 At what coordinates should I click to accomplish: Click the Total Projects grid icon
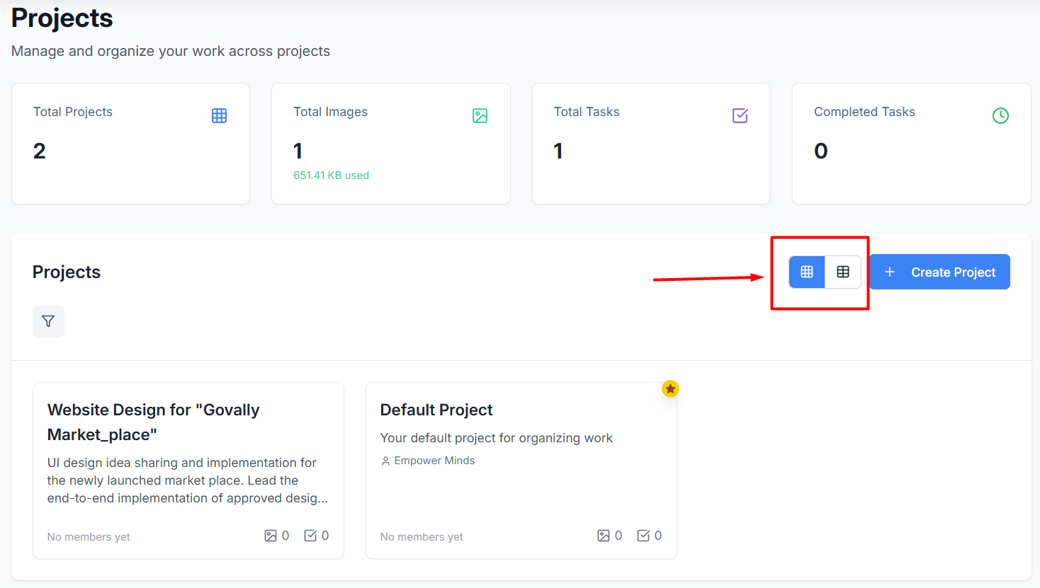(219, 116)
